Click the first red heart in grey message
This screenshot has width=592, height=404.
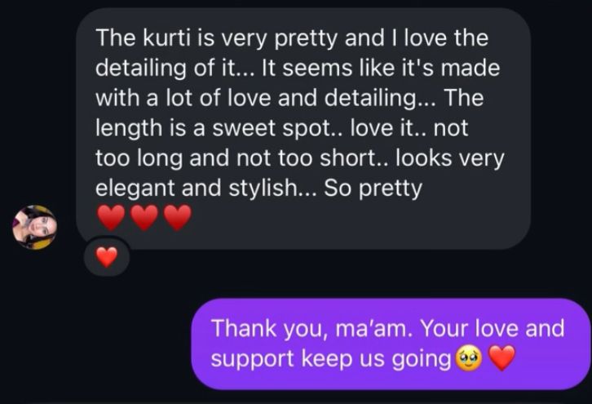tap(111, 218)
